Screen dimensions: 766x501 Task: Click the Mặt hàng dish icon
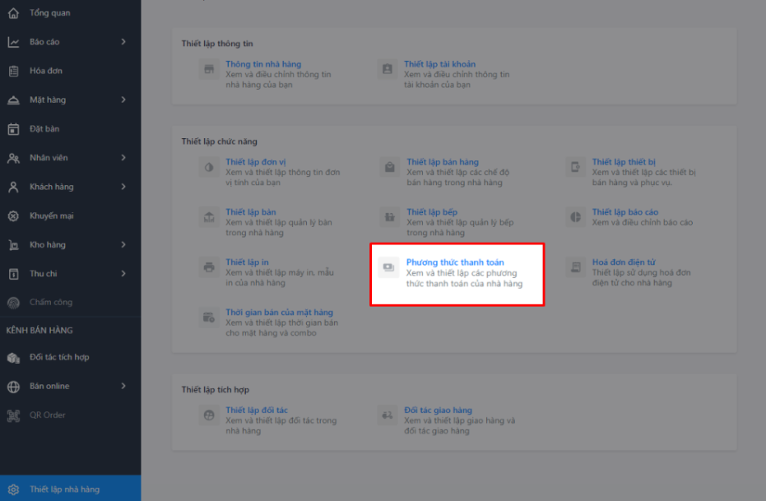coord(13,100)
